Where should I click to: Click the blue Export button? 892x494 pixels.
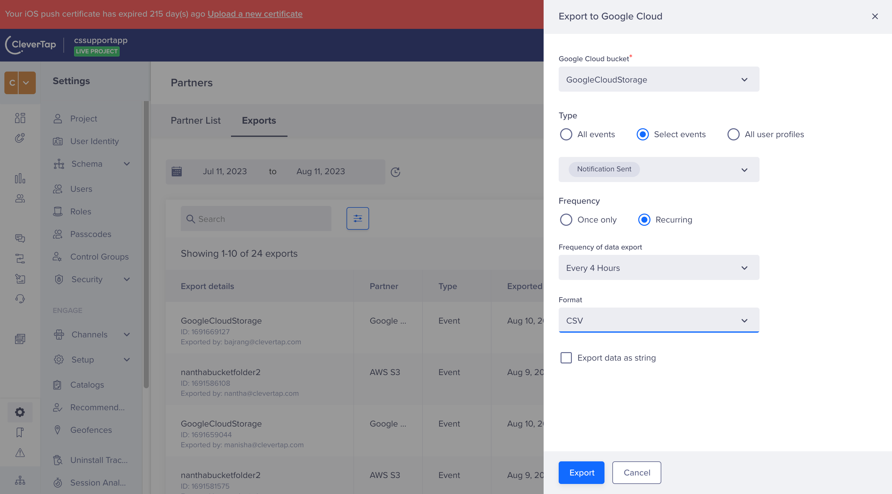581,473
